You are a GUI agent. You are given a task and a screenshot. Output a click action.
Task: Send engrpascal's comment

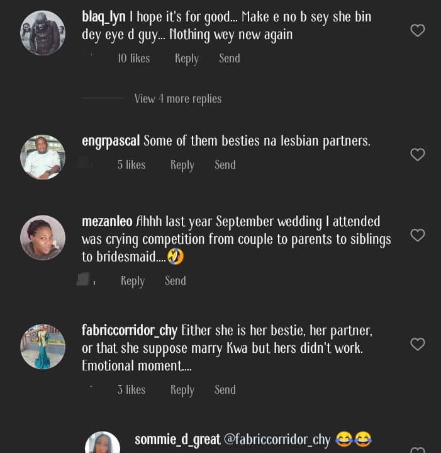pos(225,165)
